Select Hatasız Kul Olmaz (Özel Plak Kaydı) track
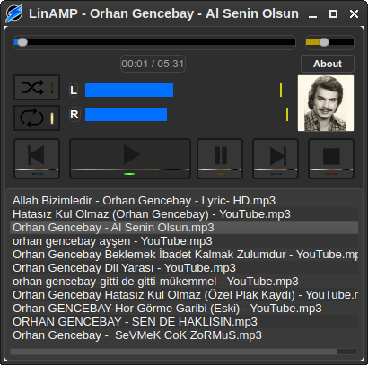 pos(184,295)
